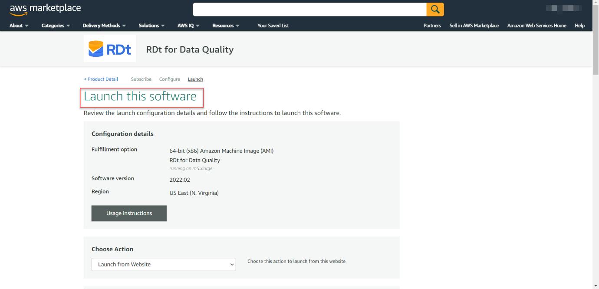Focus the marketplace search field
This screenshot has height=289, width=599.
coord(310,9)
